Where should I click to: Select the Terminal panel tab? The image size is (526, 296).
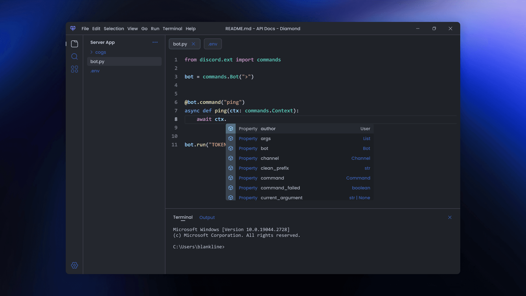coord(183,217)
